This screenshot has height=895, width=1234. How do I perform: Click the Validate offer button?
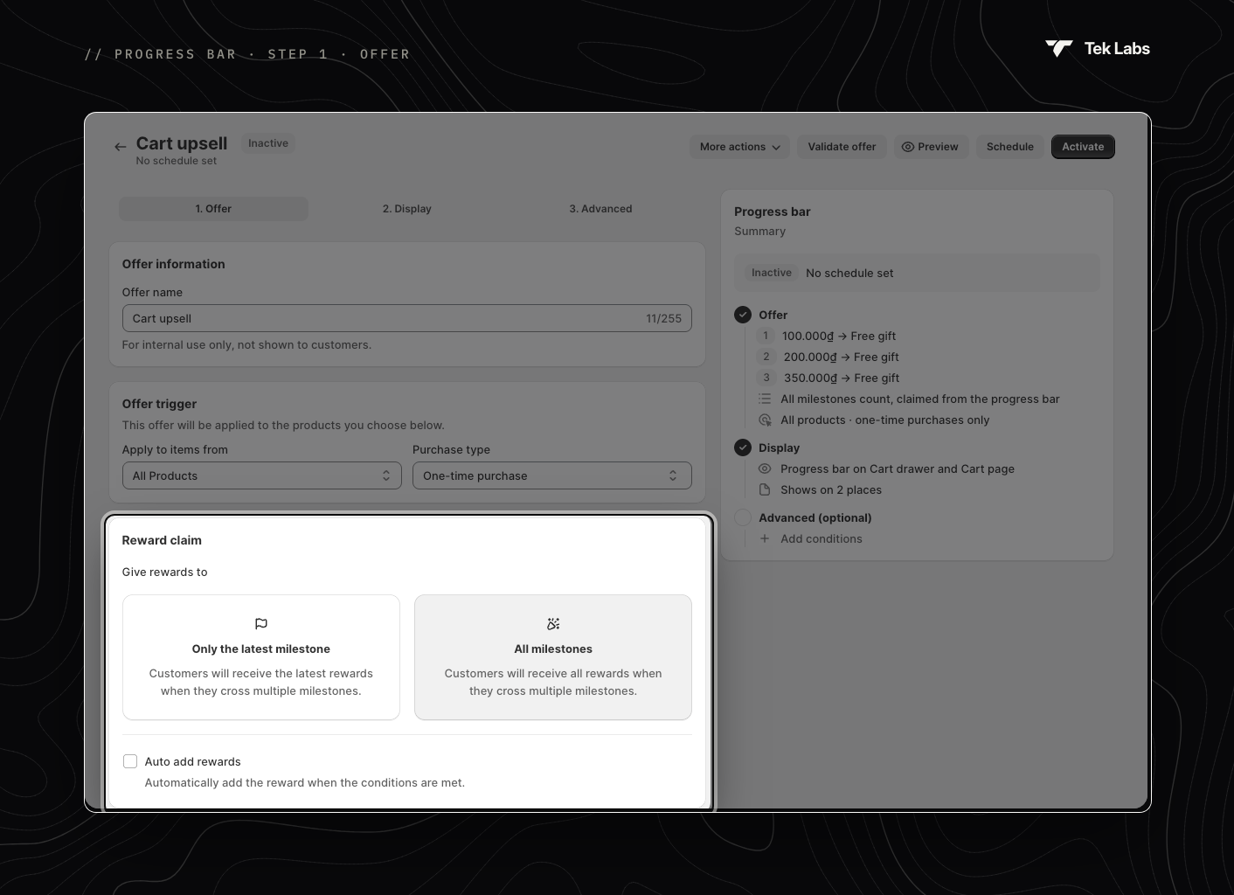click(x=842, y=147)
